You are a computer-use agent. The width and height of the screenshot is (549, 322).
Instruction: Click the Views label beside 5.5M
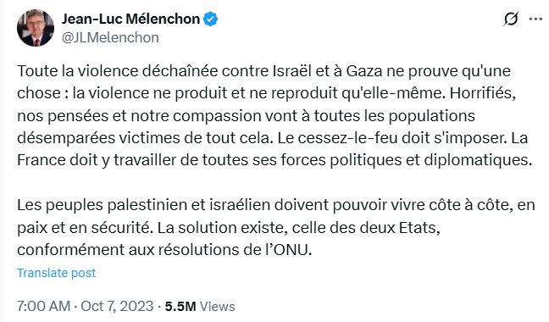click(217, 306)
